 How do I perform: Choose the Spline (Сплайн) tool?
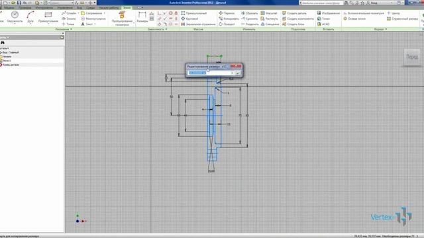click(x=69, y=13)
